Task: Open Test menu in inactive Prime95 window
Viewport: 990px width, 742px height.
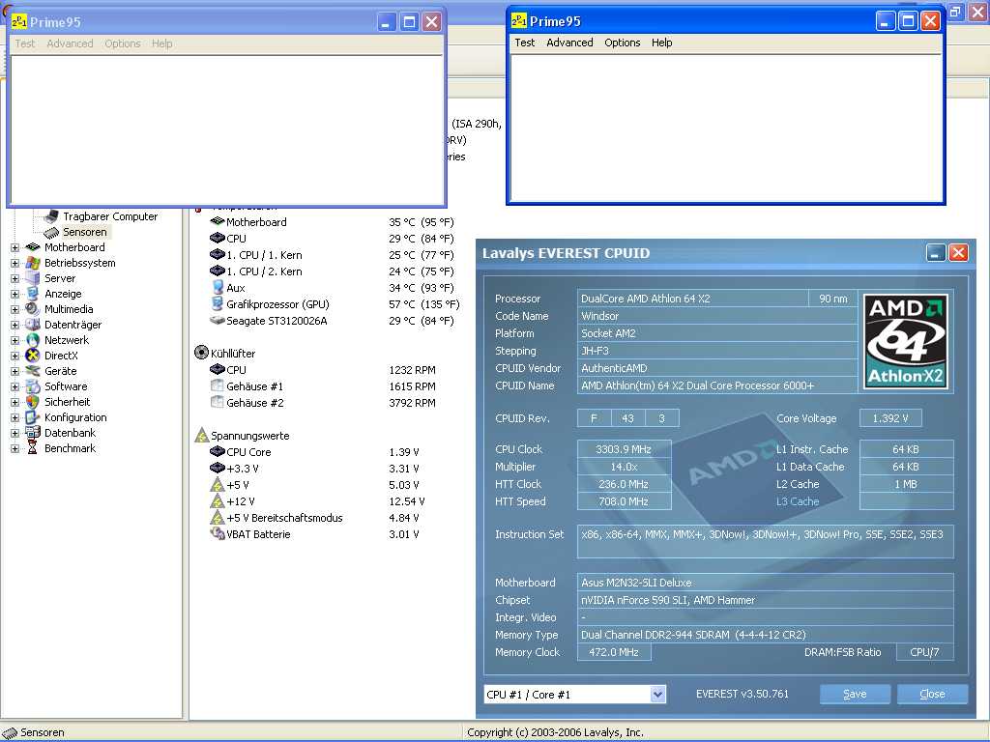Action: 24,43
